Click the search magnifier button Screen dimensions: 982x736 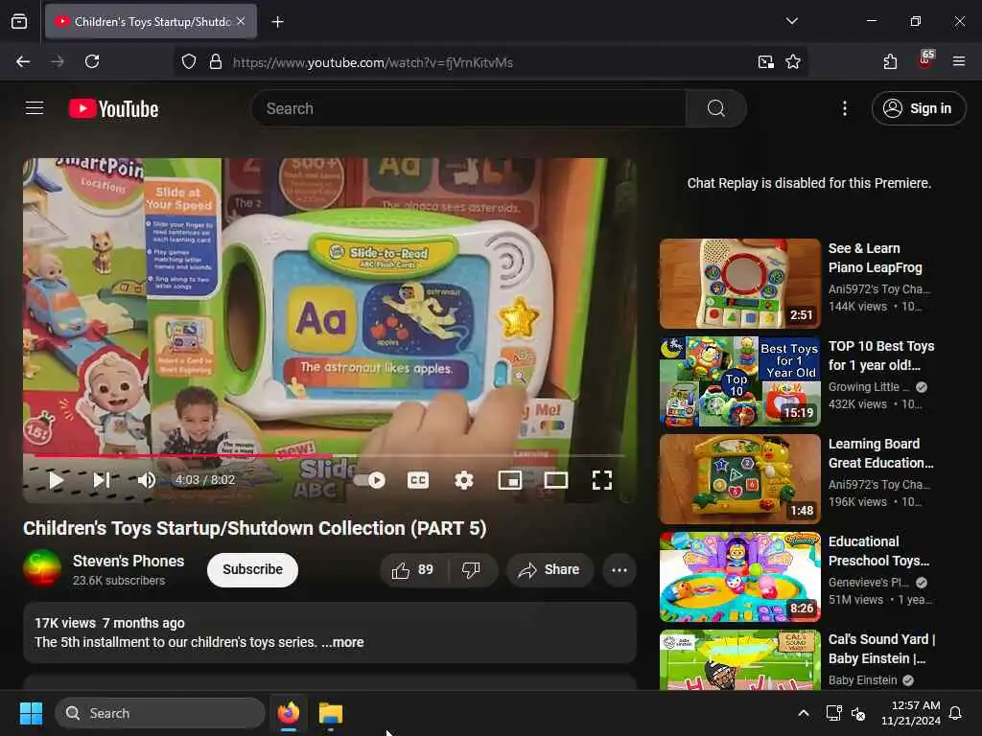click(715, 108)
